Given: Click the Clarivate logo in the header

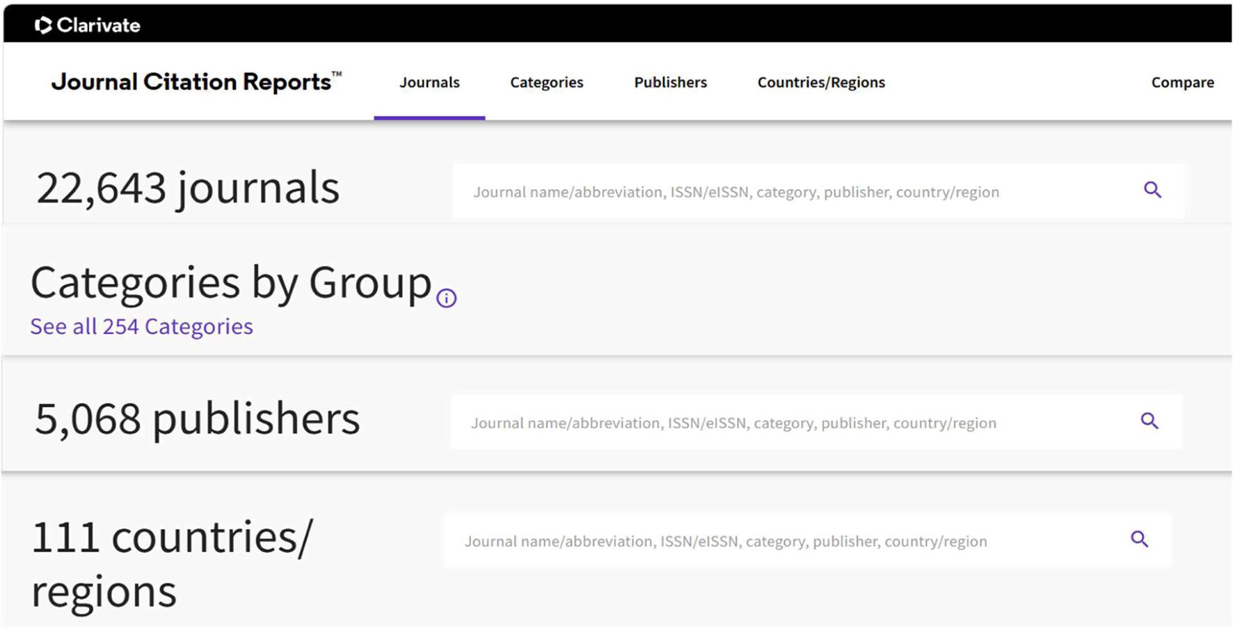Looking at the screenshot, I should point(88,26).
